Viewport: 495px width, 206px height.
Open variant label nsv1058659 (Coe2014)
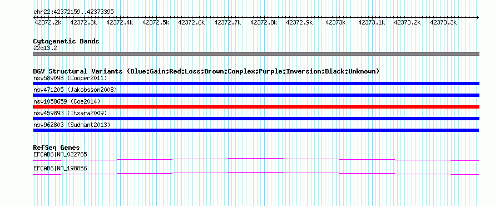(67, 101)
